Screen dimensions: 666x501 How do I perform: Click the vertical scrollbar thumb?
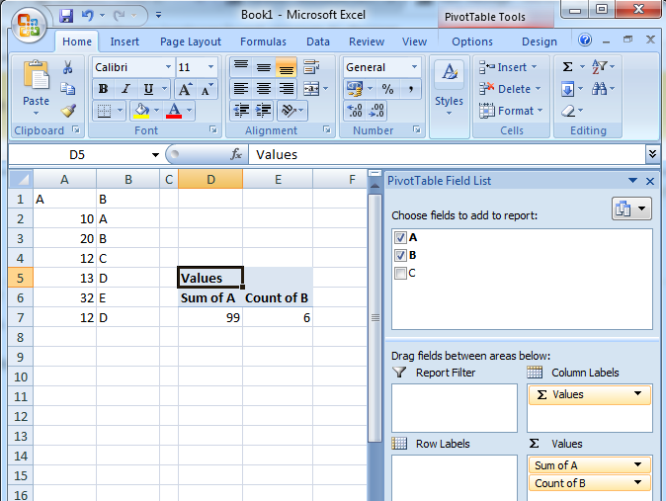pyautogui.click(x=375, y=317)
